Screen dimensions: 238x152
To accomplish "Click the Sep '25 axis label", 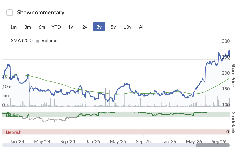I will point(143,142).
